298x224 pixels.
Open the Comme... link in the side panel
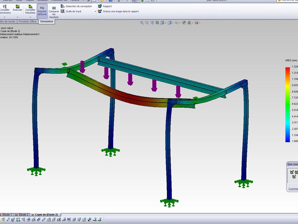(x=293, y=189)
